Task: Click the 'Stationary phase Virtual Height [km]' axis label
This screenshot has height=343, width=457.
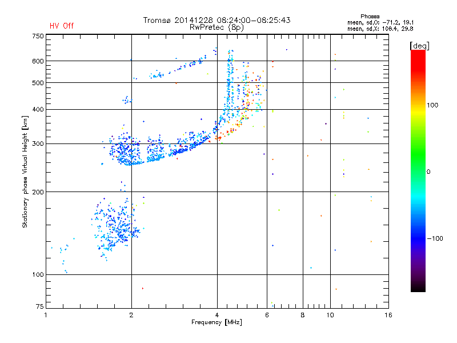Action: point(25,171)
